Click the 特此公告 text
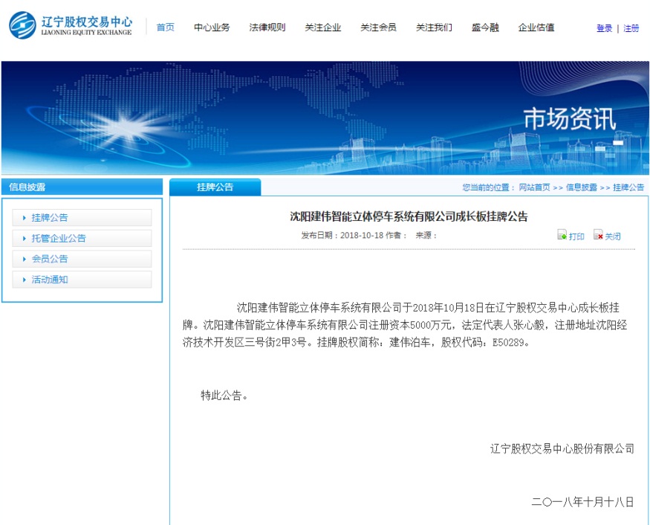The width and height of the screenshot is (650, 525). click(221, 395)
